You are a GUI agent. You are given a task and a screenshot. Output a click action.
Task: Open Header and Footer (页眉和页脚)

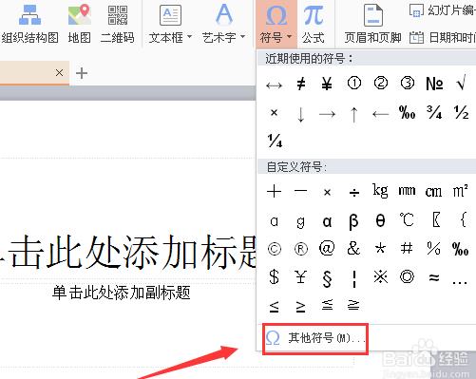coord(372,24)
